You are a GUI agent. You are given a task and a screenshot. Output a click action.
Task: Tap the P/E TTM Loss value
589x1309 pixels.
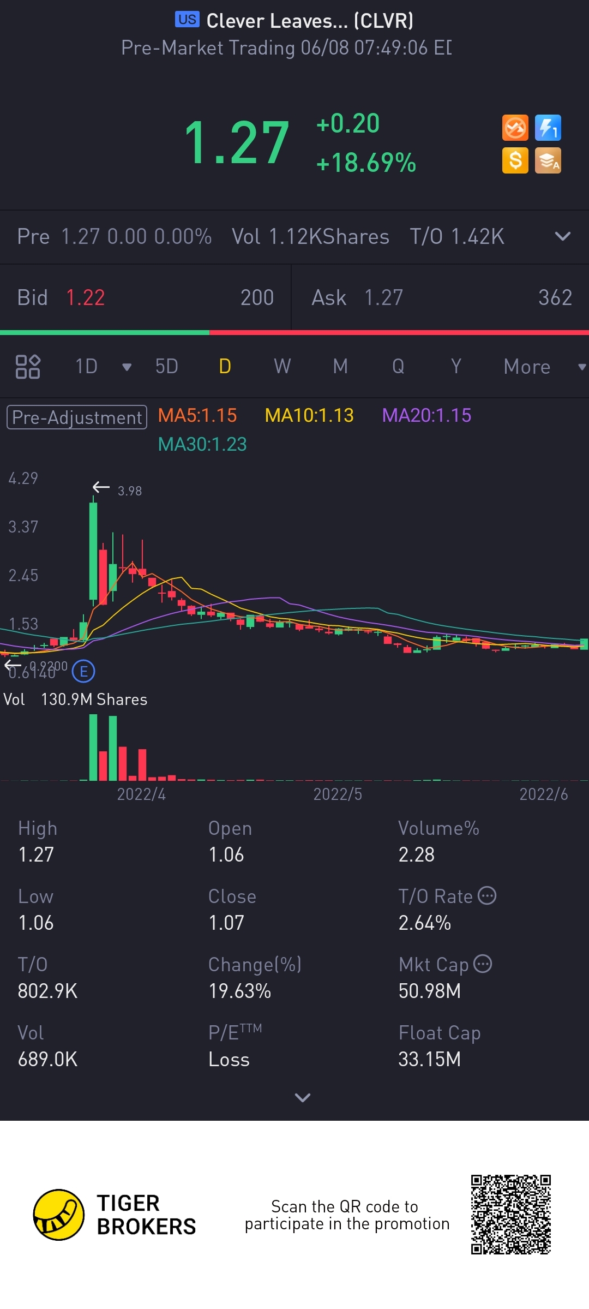[229, 1059]
